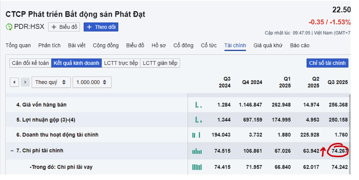Switch to Cân đối kế toán view
Image resolution: width=359 pixels, height=180 pixels.
(x=30, y=63)
